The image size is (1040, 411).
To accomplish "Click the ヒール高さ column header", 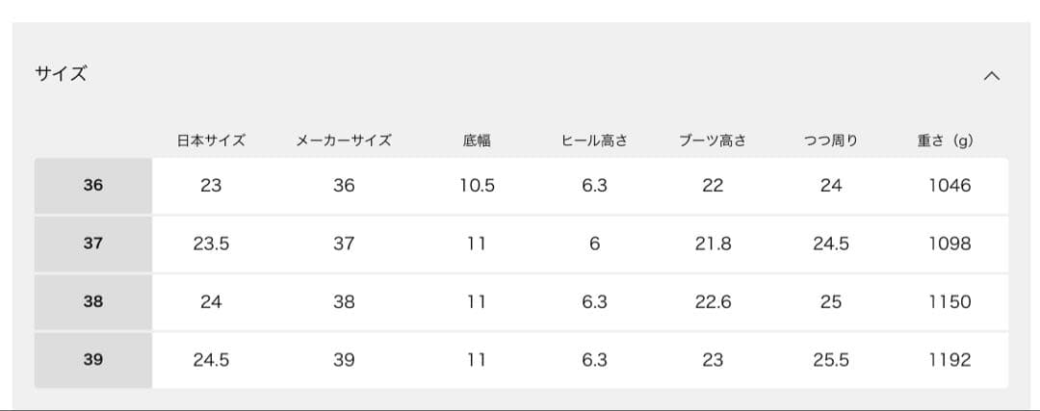I will click(x=594, y=141).
